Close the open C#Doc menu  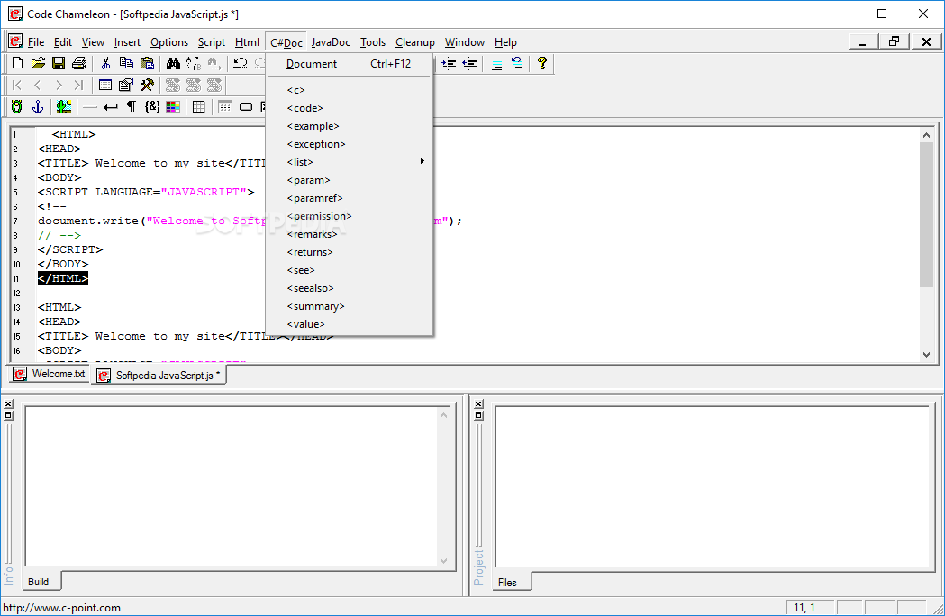pyautogui.click(x=286, y=42)
